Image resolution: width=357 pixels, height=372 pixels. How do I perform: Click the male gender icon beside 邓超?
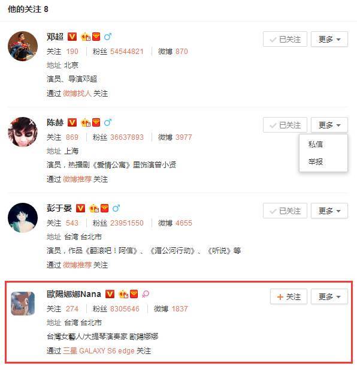pyautogui.click(x=108, y=37)
